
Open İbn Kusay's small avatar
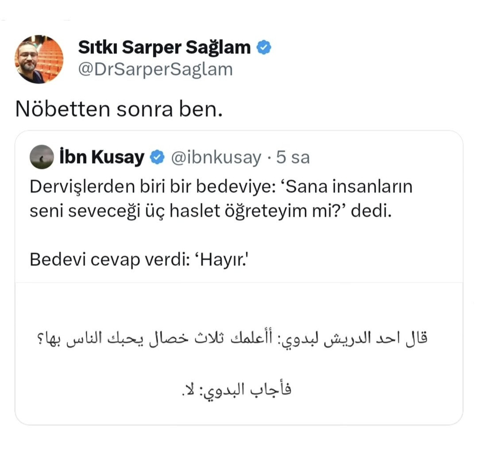42,157
